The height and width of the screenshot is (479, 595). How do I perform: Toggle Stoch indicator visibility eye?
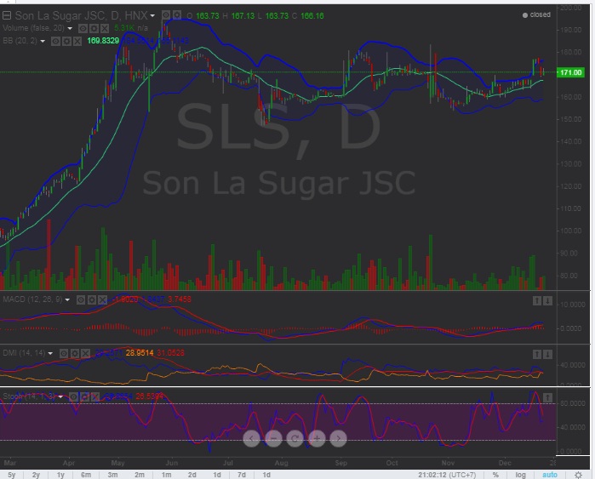[73, 397]
